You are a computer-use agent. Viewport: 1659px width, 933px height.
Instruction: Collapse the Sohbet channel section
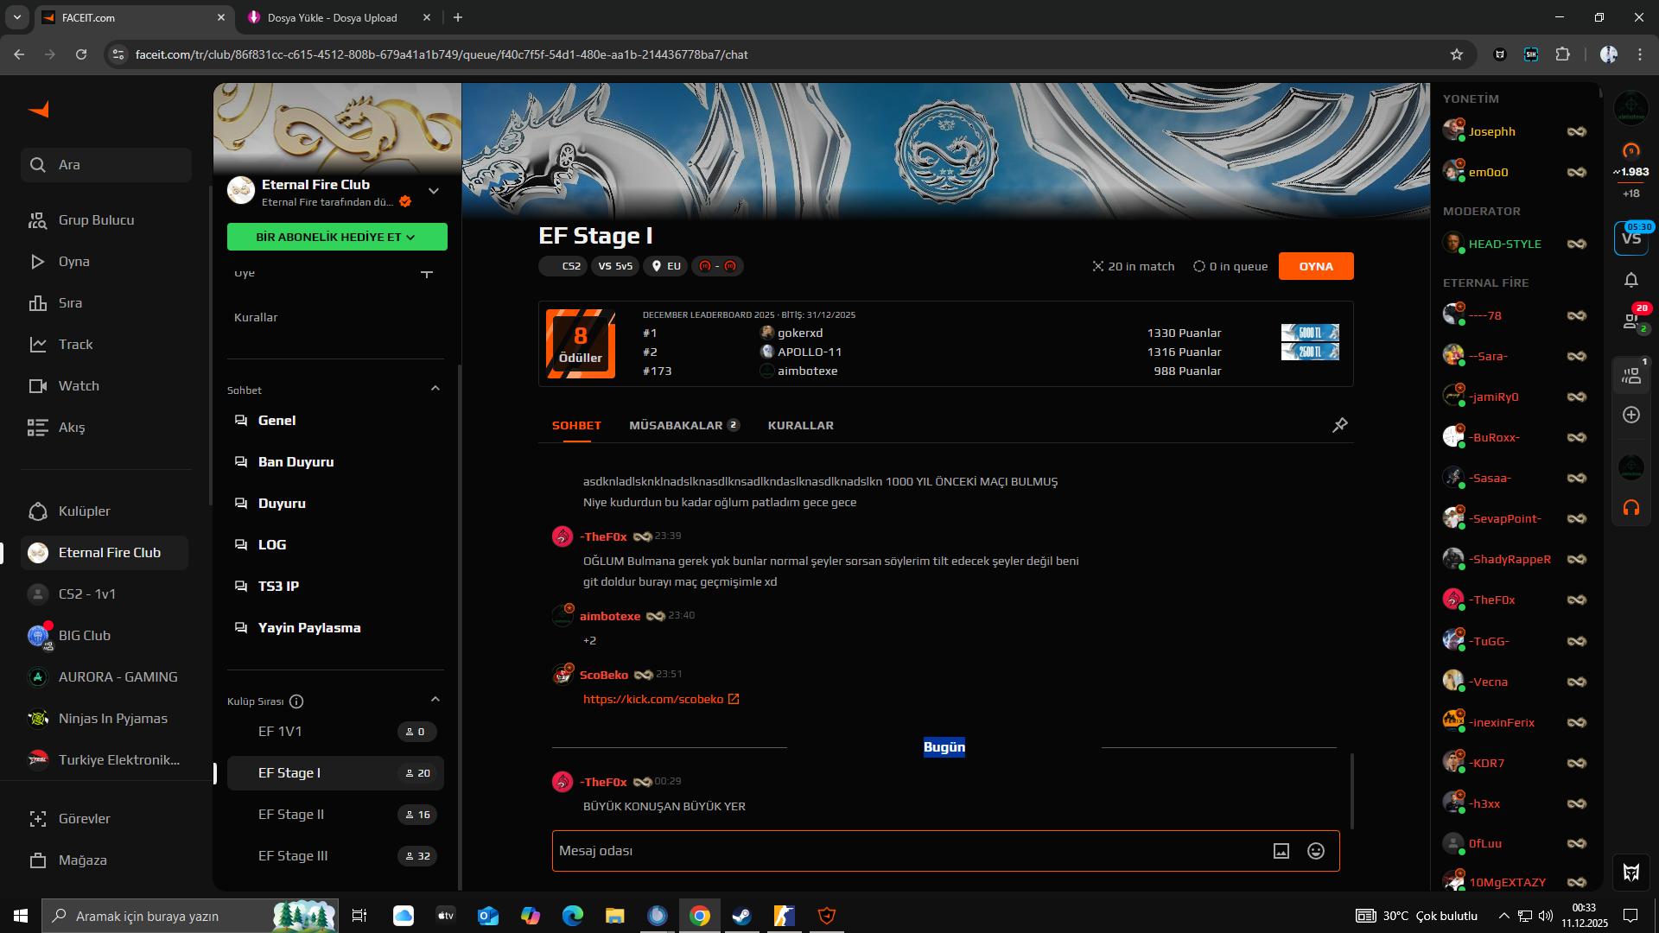point(435,389)
